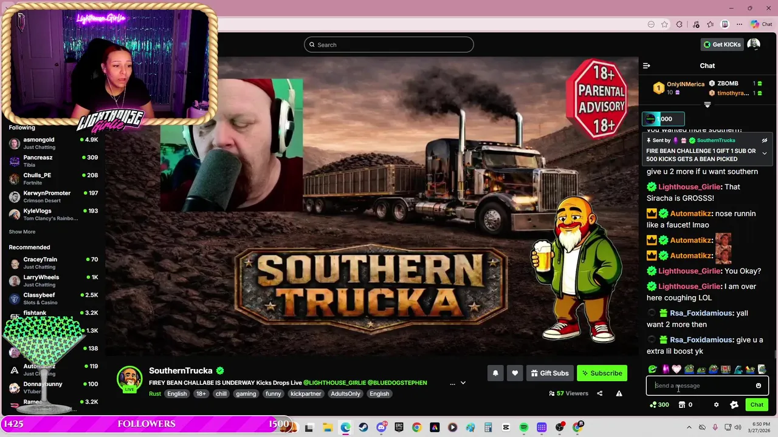Select the green laughing emote
This screenshot has width=778, height=437.
pos(653,369)
